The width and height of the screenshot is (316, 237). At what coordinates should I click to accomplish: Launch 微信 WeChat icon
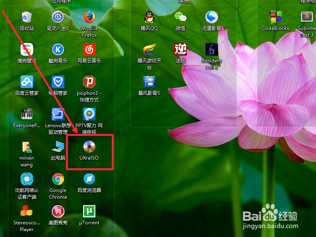(181, 17)
